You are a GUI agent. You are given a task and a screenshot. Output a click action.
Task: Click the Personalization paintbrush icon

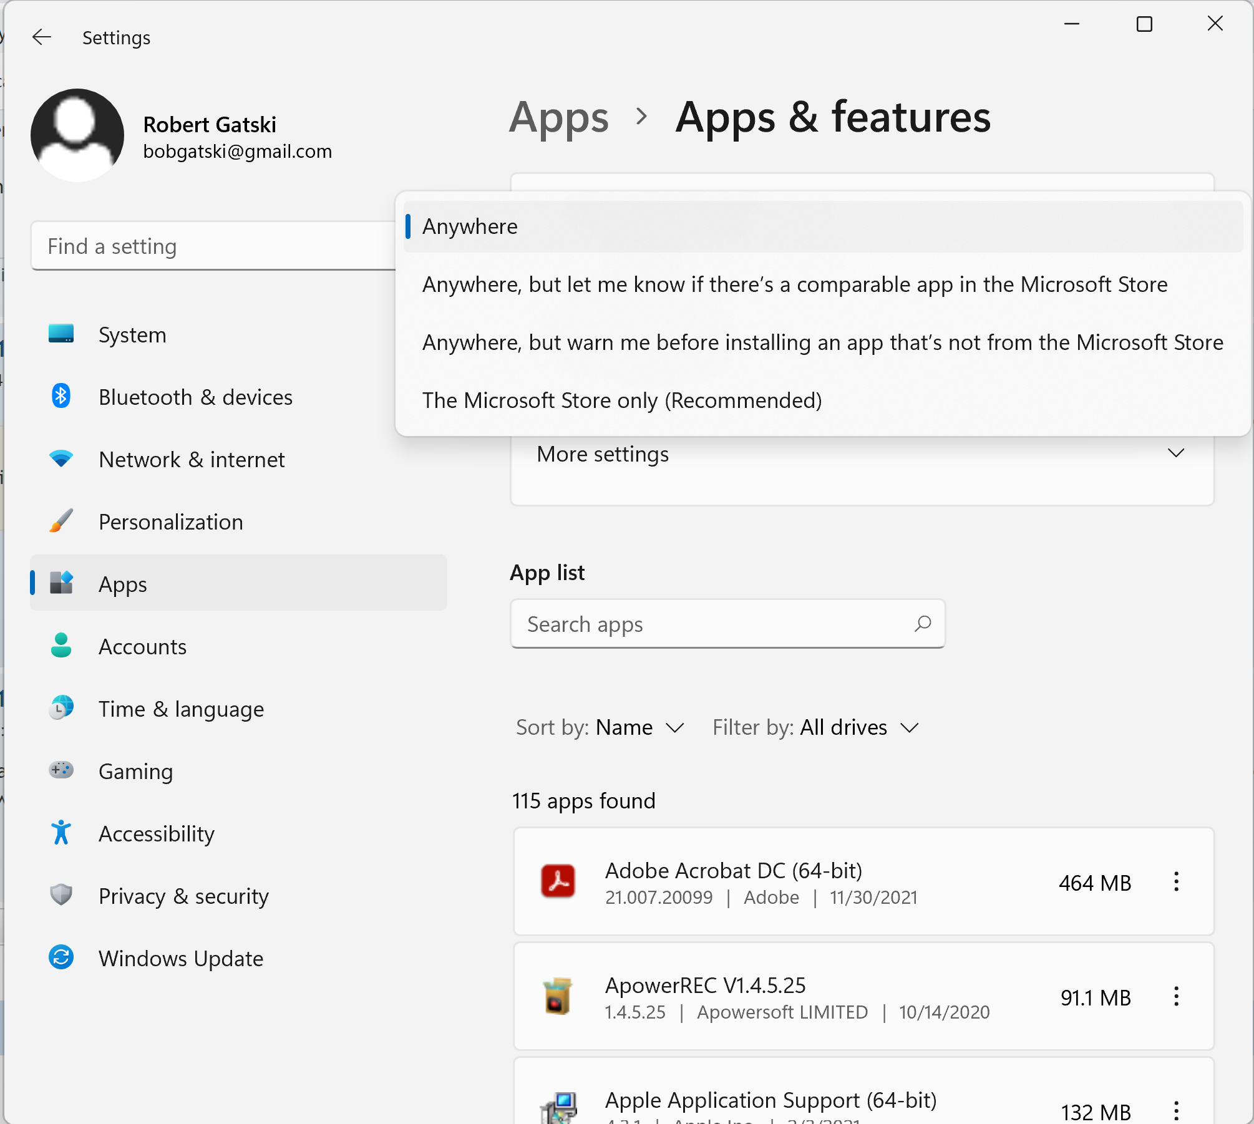pyautogui.click(x=61, y=521)
